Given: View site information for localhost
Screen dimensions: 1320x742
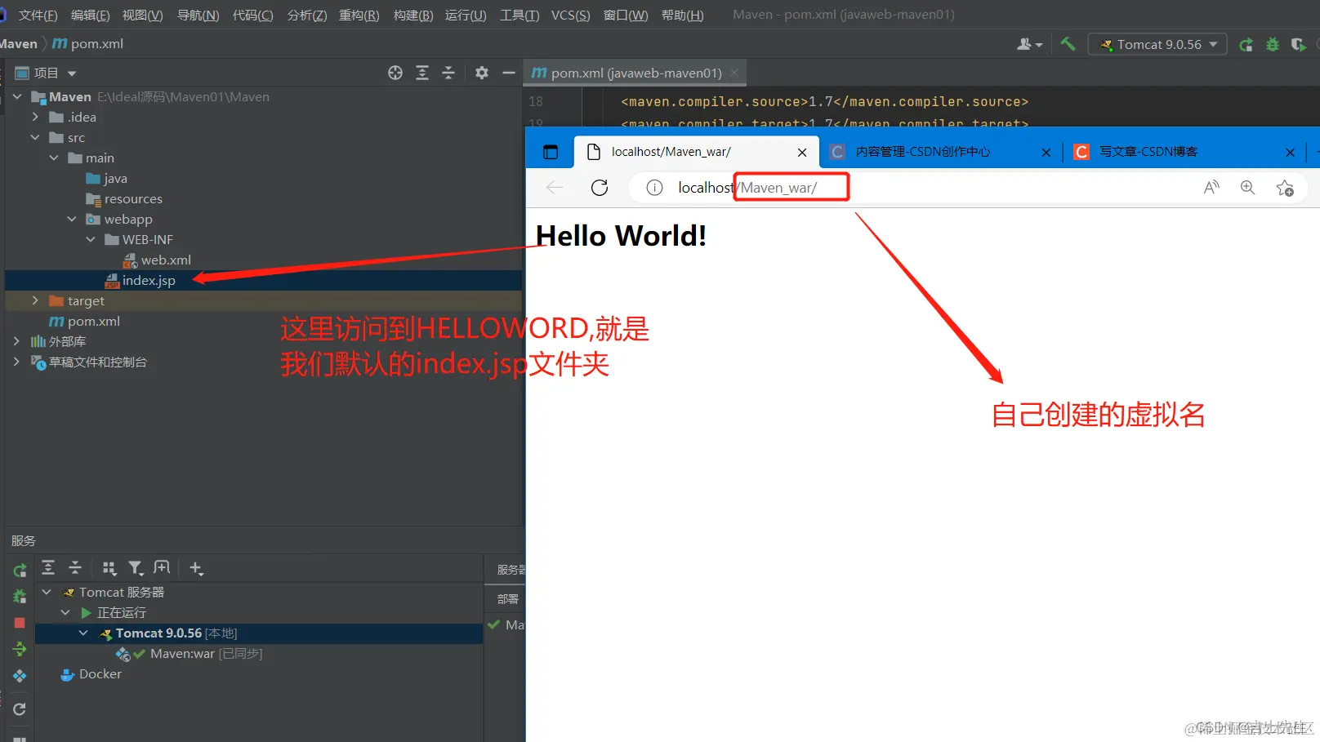Looking at the screenshot, I should 654,188.
